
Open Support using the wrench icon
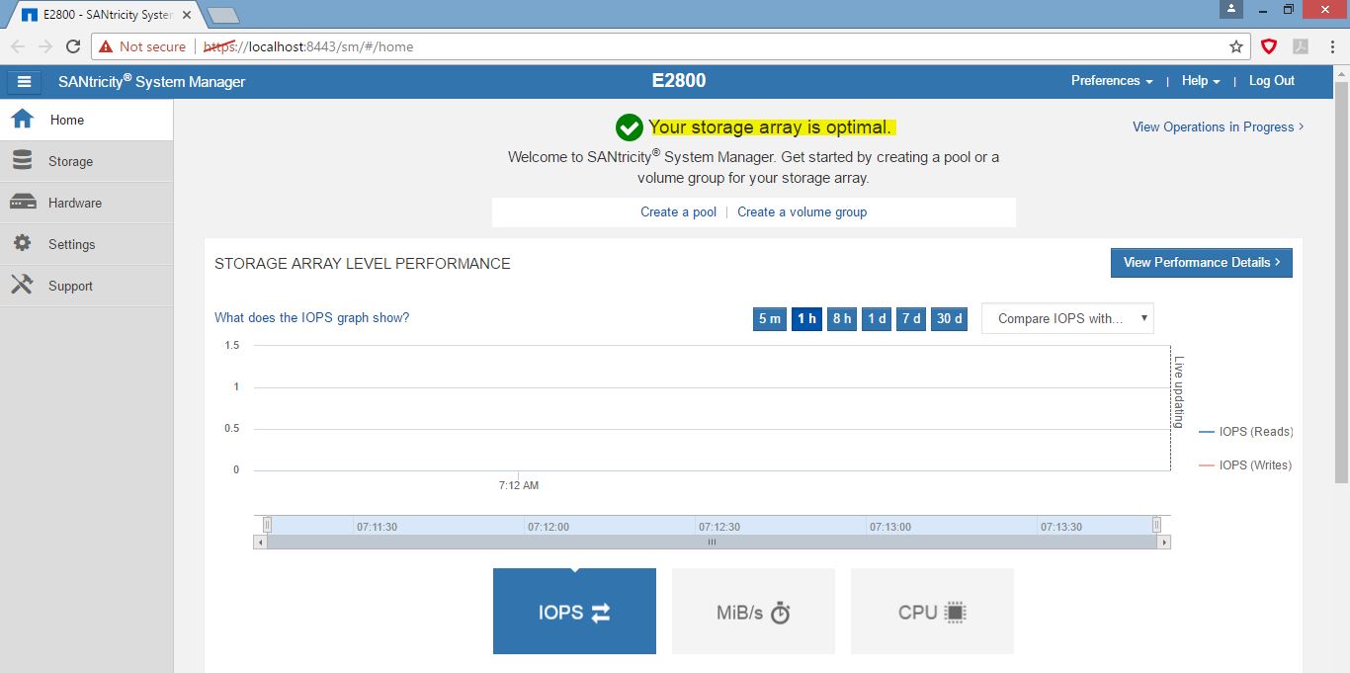[22, 285]
